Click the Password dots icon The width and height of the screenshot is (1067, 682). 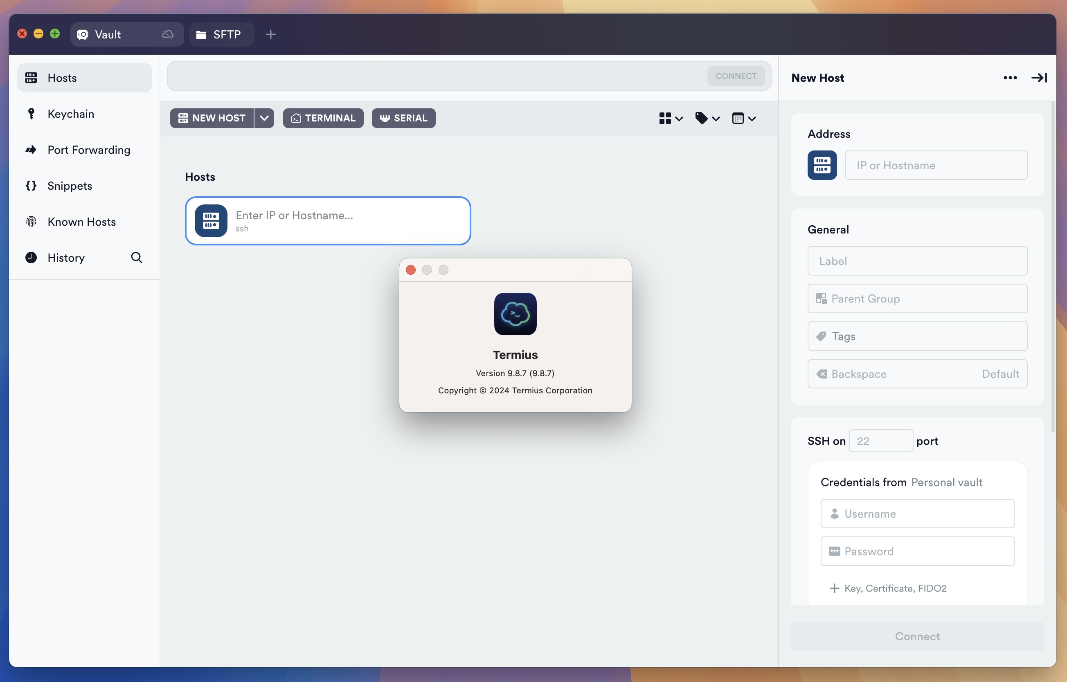[834, 551]
